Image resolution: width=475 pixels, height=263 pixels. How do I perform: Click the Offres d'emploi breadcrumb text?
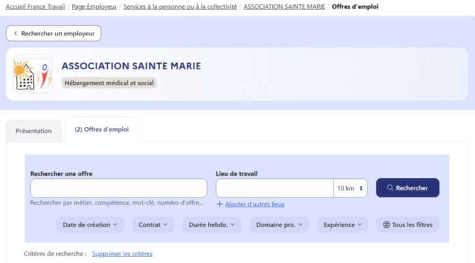pos(355,6)
